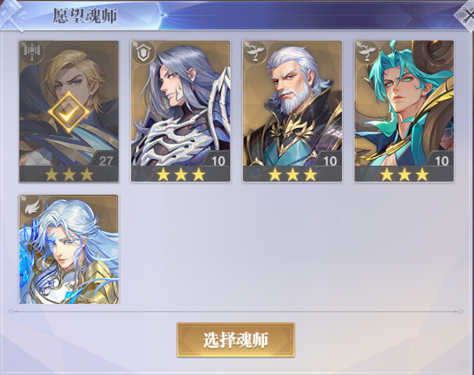This screenshot has width=474, height=375.
Task: Click the balance class icon on bearded elder
Action: (x=255, y=52)
